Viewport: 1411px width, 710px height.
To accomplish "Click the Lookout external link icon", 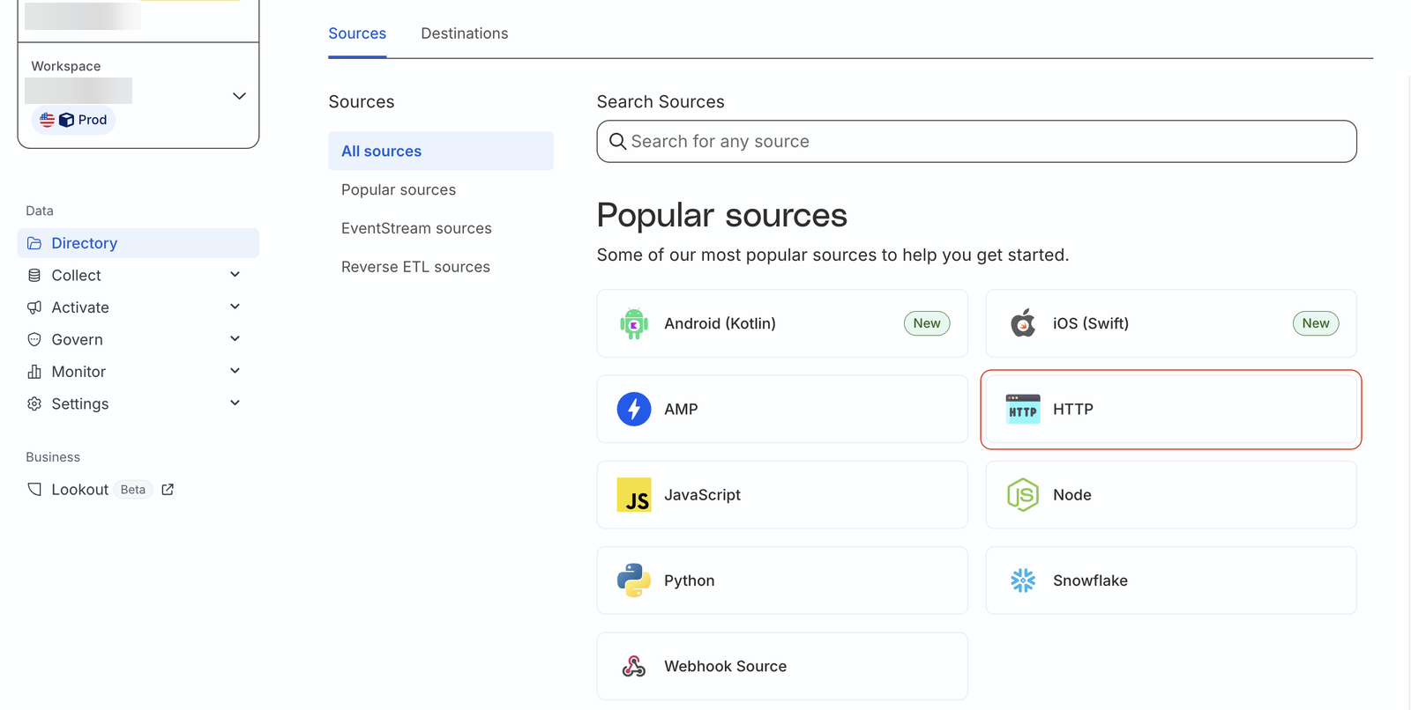I will coord(168,489).
